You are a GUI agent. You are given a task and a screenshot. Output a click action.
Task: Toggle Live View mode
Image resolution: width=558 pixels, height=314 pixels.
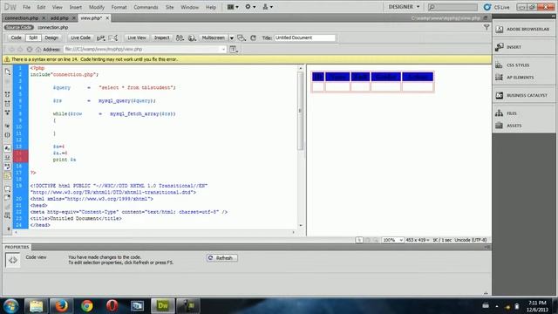tap(137, 38)
